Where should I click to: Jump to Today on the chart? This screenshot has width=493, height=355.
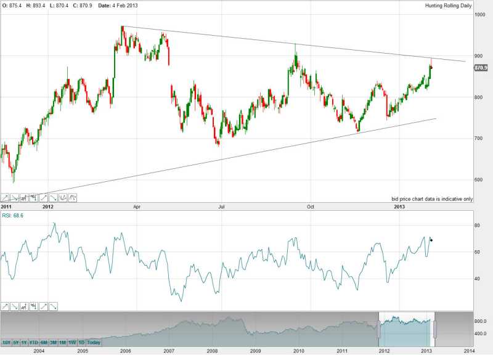pyautogui.click(x=93, y=342)
